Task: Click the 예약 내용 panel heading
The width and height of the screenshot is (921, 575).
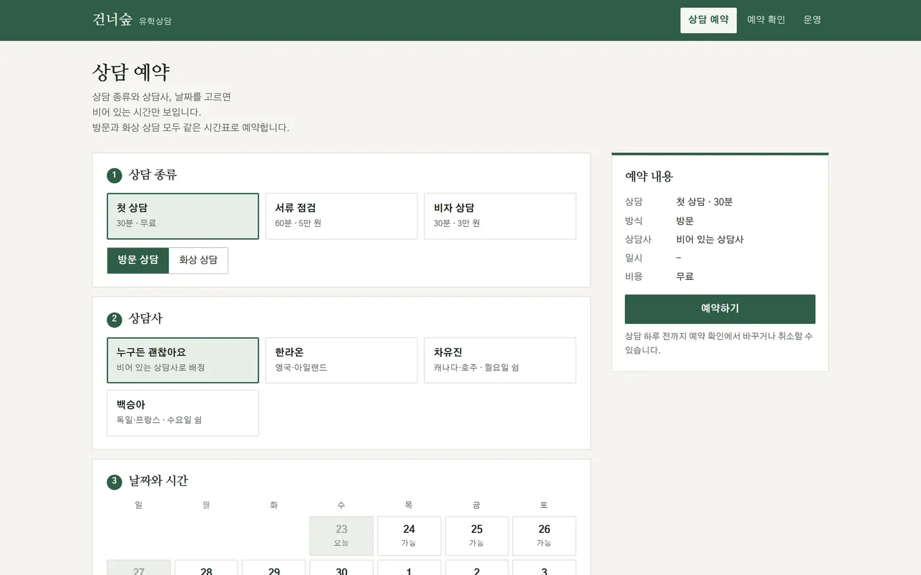Action: tap(649, 176)
